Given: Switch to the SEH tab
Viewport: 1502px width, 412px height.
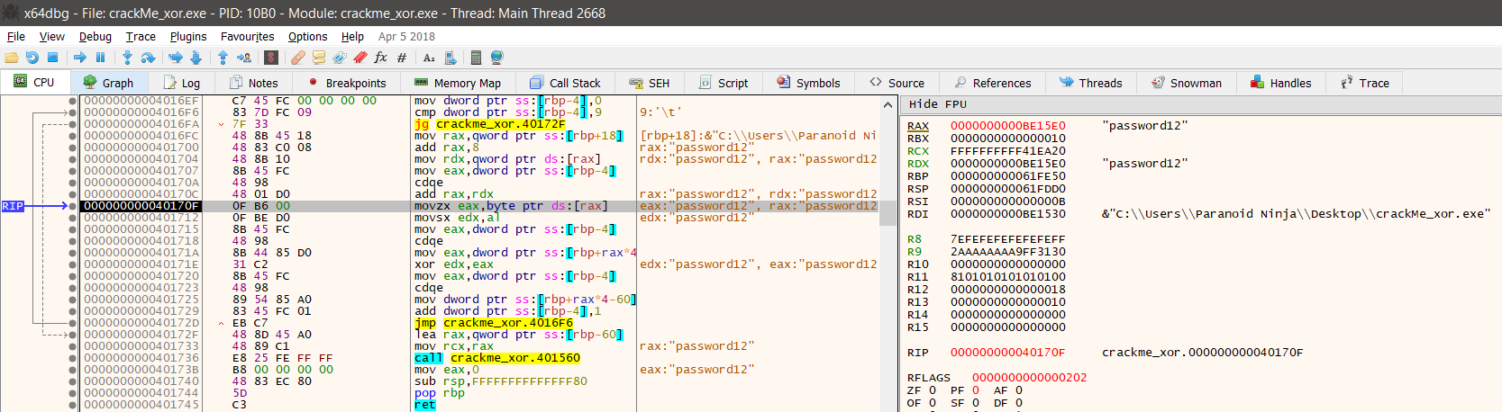Looking at the screenshot, I should pos(650,83).
